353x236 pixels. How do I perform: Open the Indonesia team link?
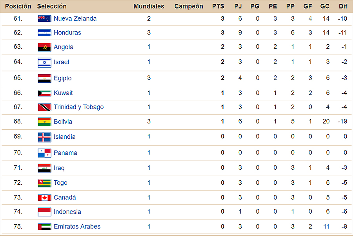[67, 212]
